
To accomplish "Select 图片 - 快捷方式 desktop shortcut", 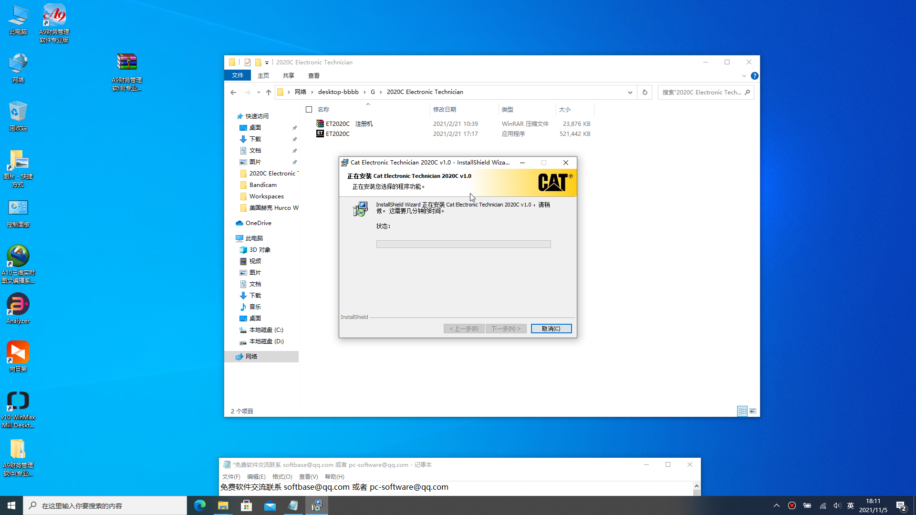I will click(18, 168).
